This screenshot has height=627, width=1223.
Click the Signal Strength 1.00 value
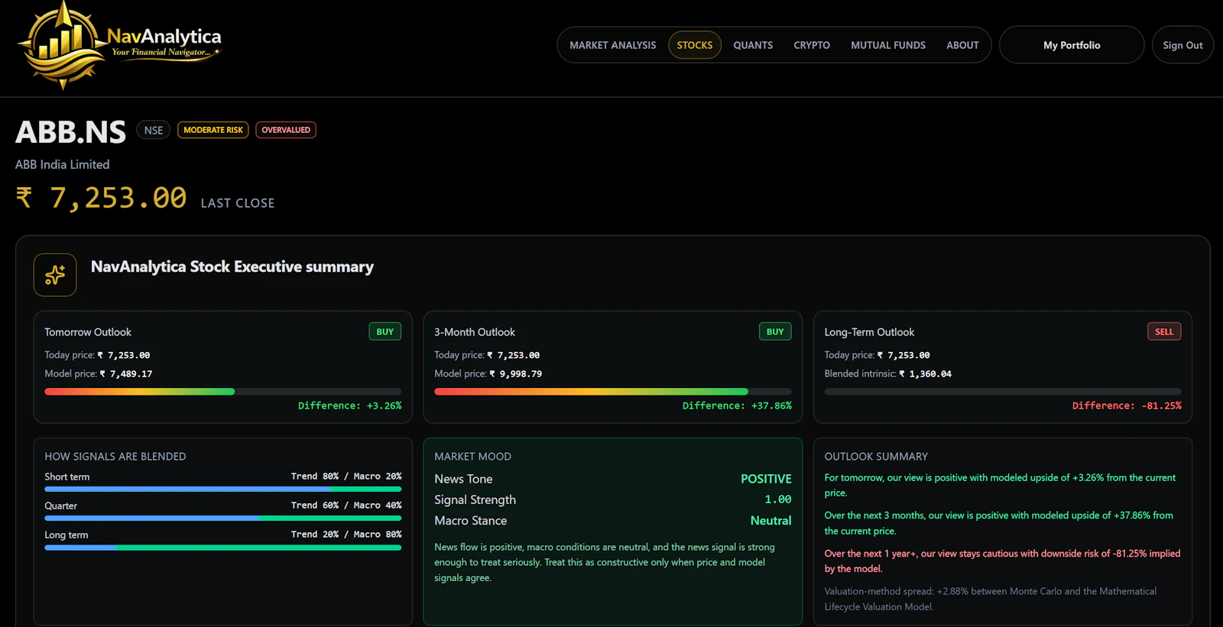click(x=778, y=499)
